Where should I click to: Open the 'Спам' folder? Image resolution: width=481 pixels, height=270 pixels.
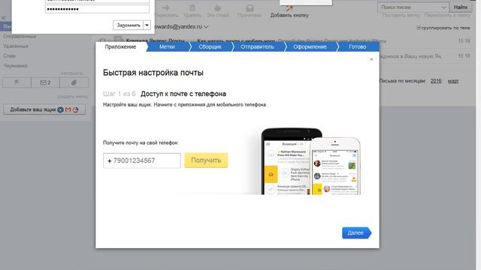(9, 55)
